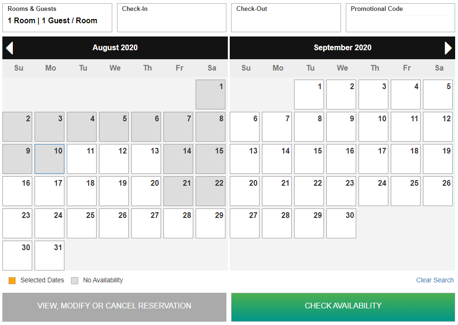Viewport: 458px width, 325px height.
Task: Select the highlighted August 10 cell
Action: (x=49, y=159)
